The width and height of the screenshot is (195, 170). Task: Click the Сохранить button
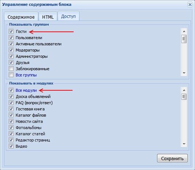point(172,158)
